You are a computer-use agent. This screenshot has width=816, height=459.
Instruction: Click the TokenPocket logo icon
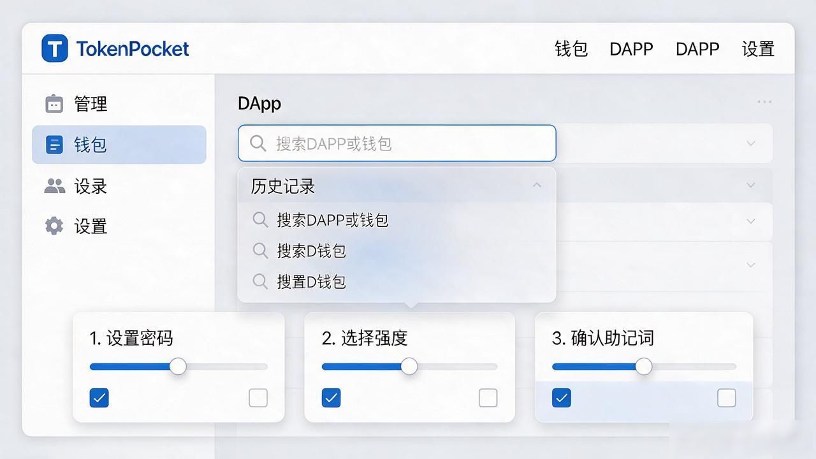tap(55, 48)
